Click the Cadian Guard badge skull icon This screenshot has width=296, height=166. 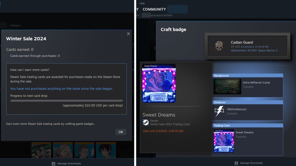(x=219, y=46)
